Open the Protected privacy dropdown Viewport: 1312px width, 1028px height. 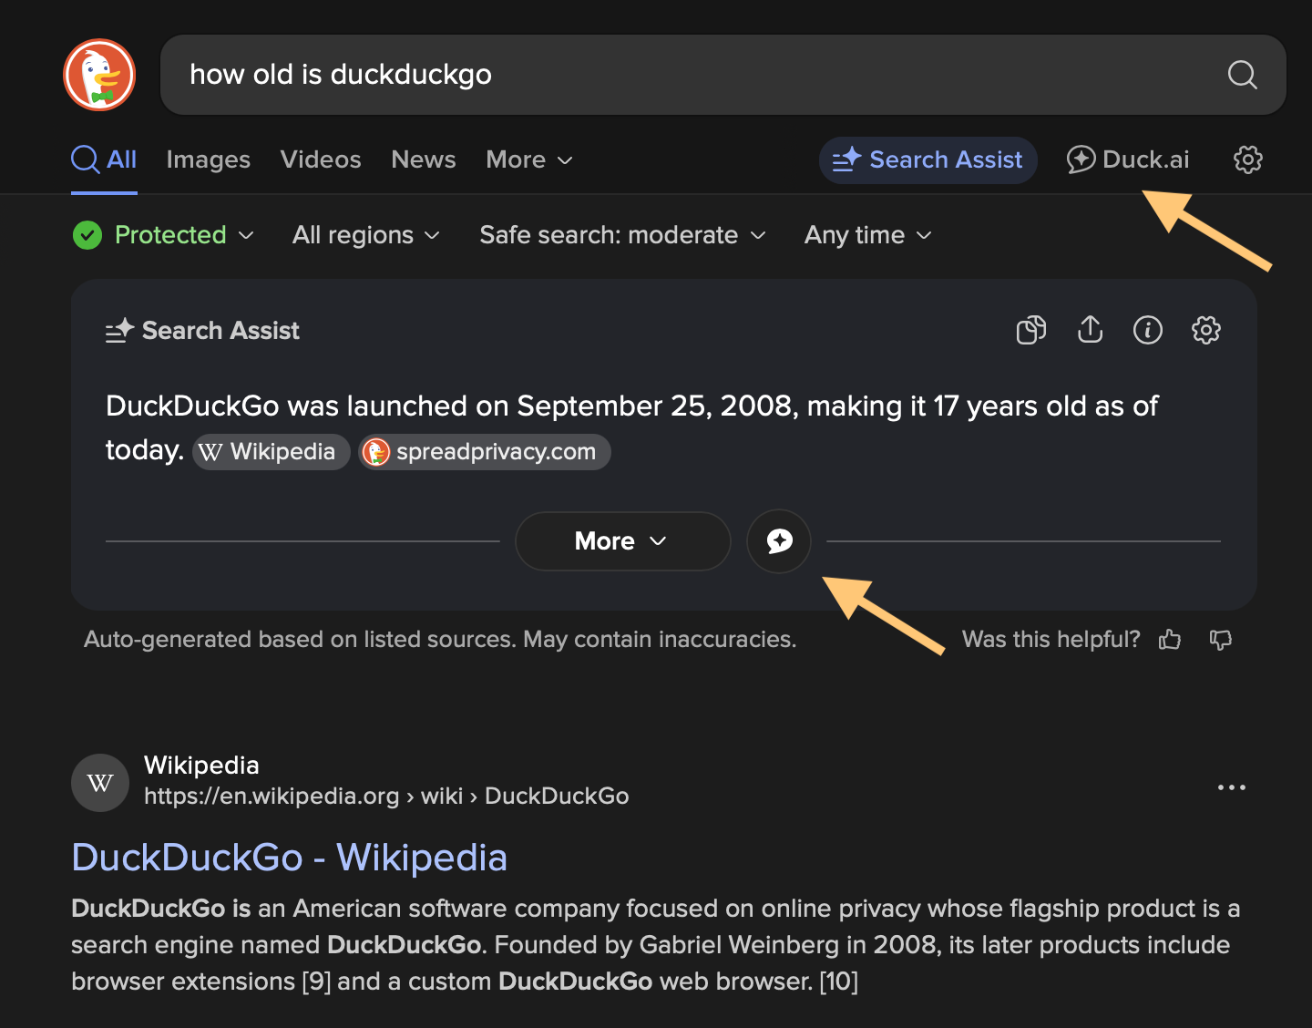[x=163, y=235]
